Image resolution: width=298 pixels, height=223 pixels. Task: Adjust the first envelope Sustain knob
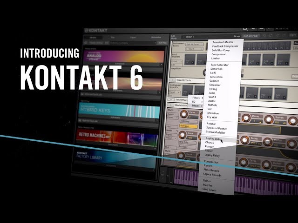269,119
